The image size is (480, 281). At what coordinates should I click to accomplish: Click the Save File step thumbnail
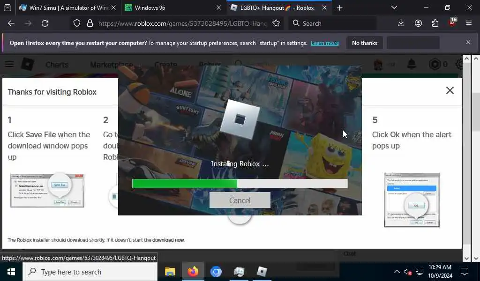point(47,191)
